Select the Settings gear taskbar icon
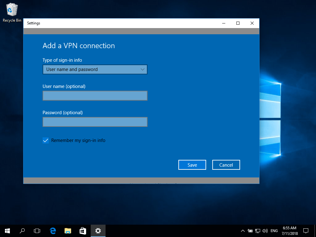The height and width of the screenshot is (237, 316). (x=98, y=231)
